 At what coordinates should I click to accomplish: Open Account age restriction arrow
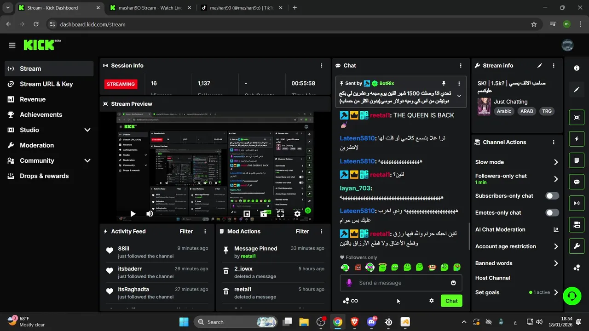(556, 246)
